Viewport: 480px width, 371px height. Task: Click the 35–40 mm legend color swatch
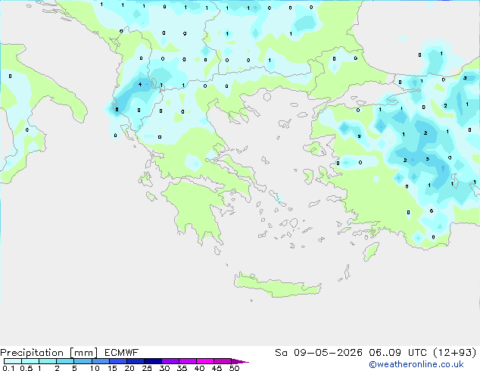click(x=188, y=361)
